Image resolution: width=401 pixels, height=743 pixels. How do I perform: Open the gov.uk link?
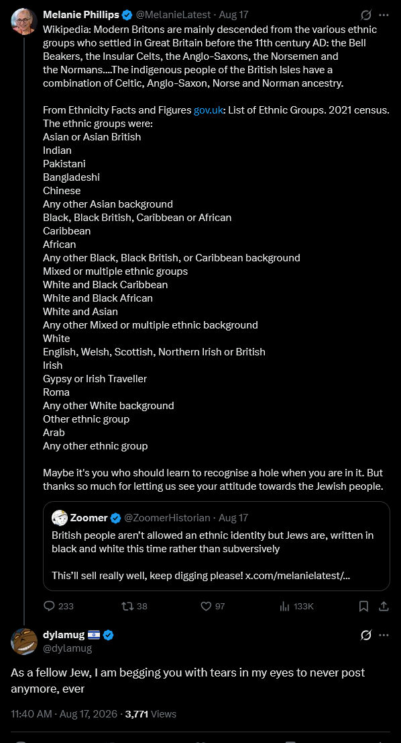point(208,110)
